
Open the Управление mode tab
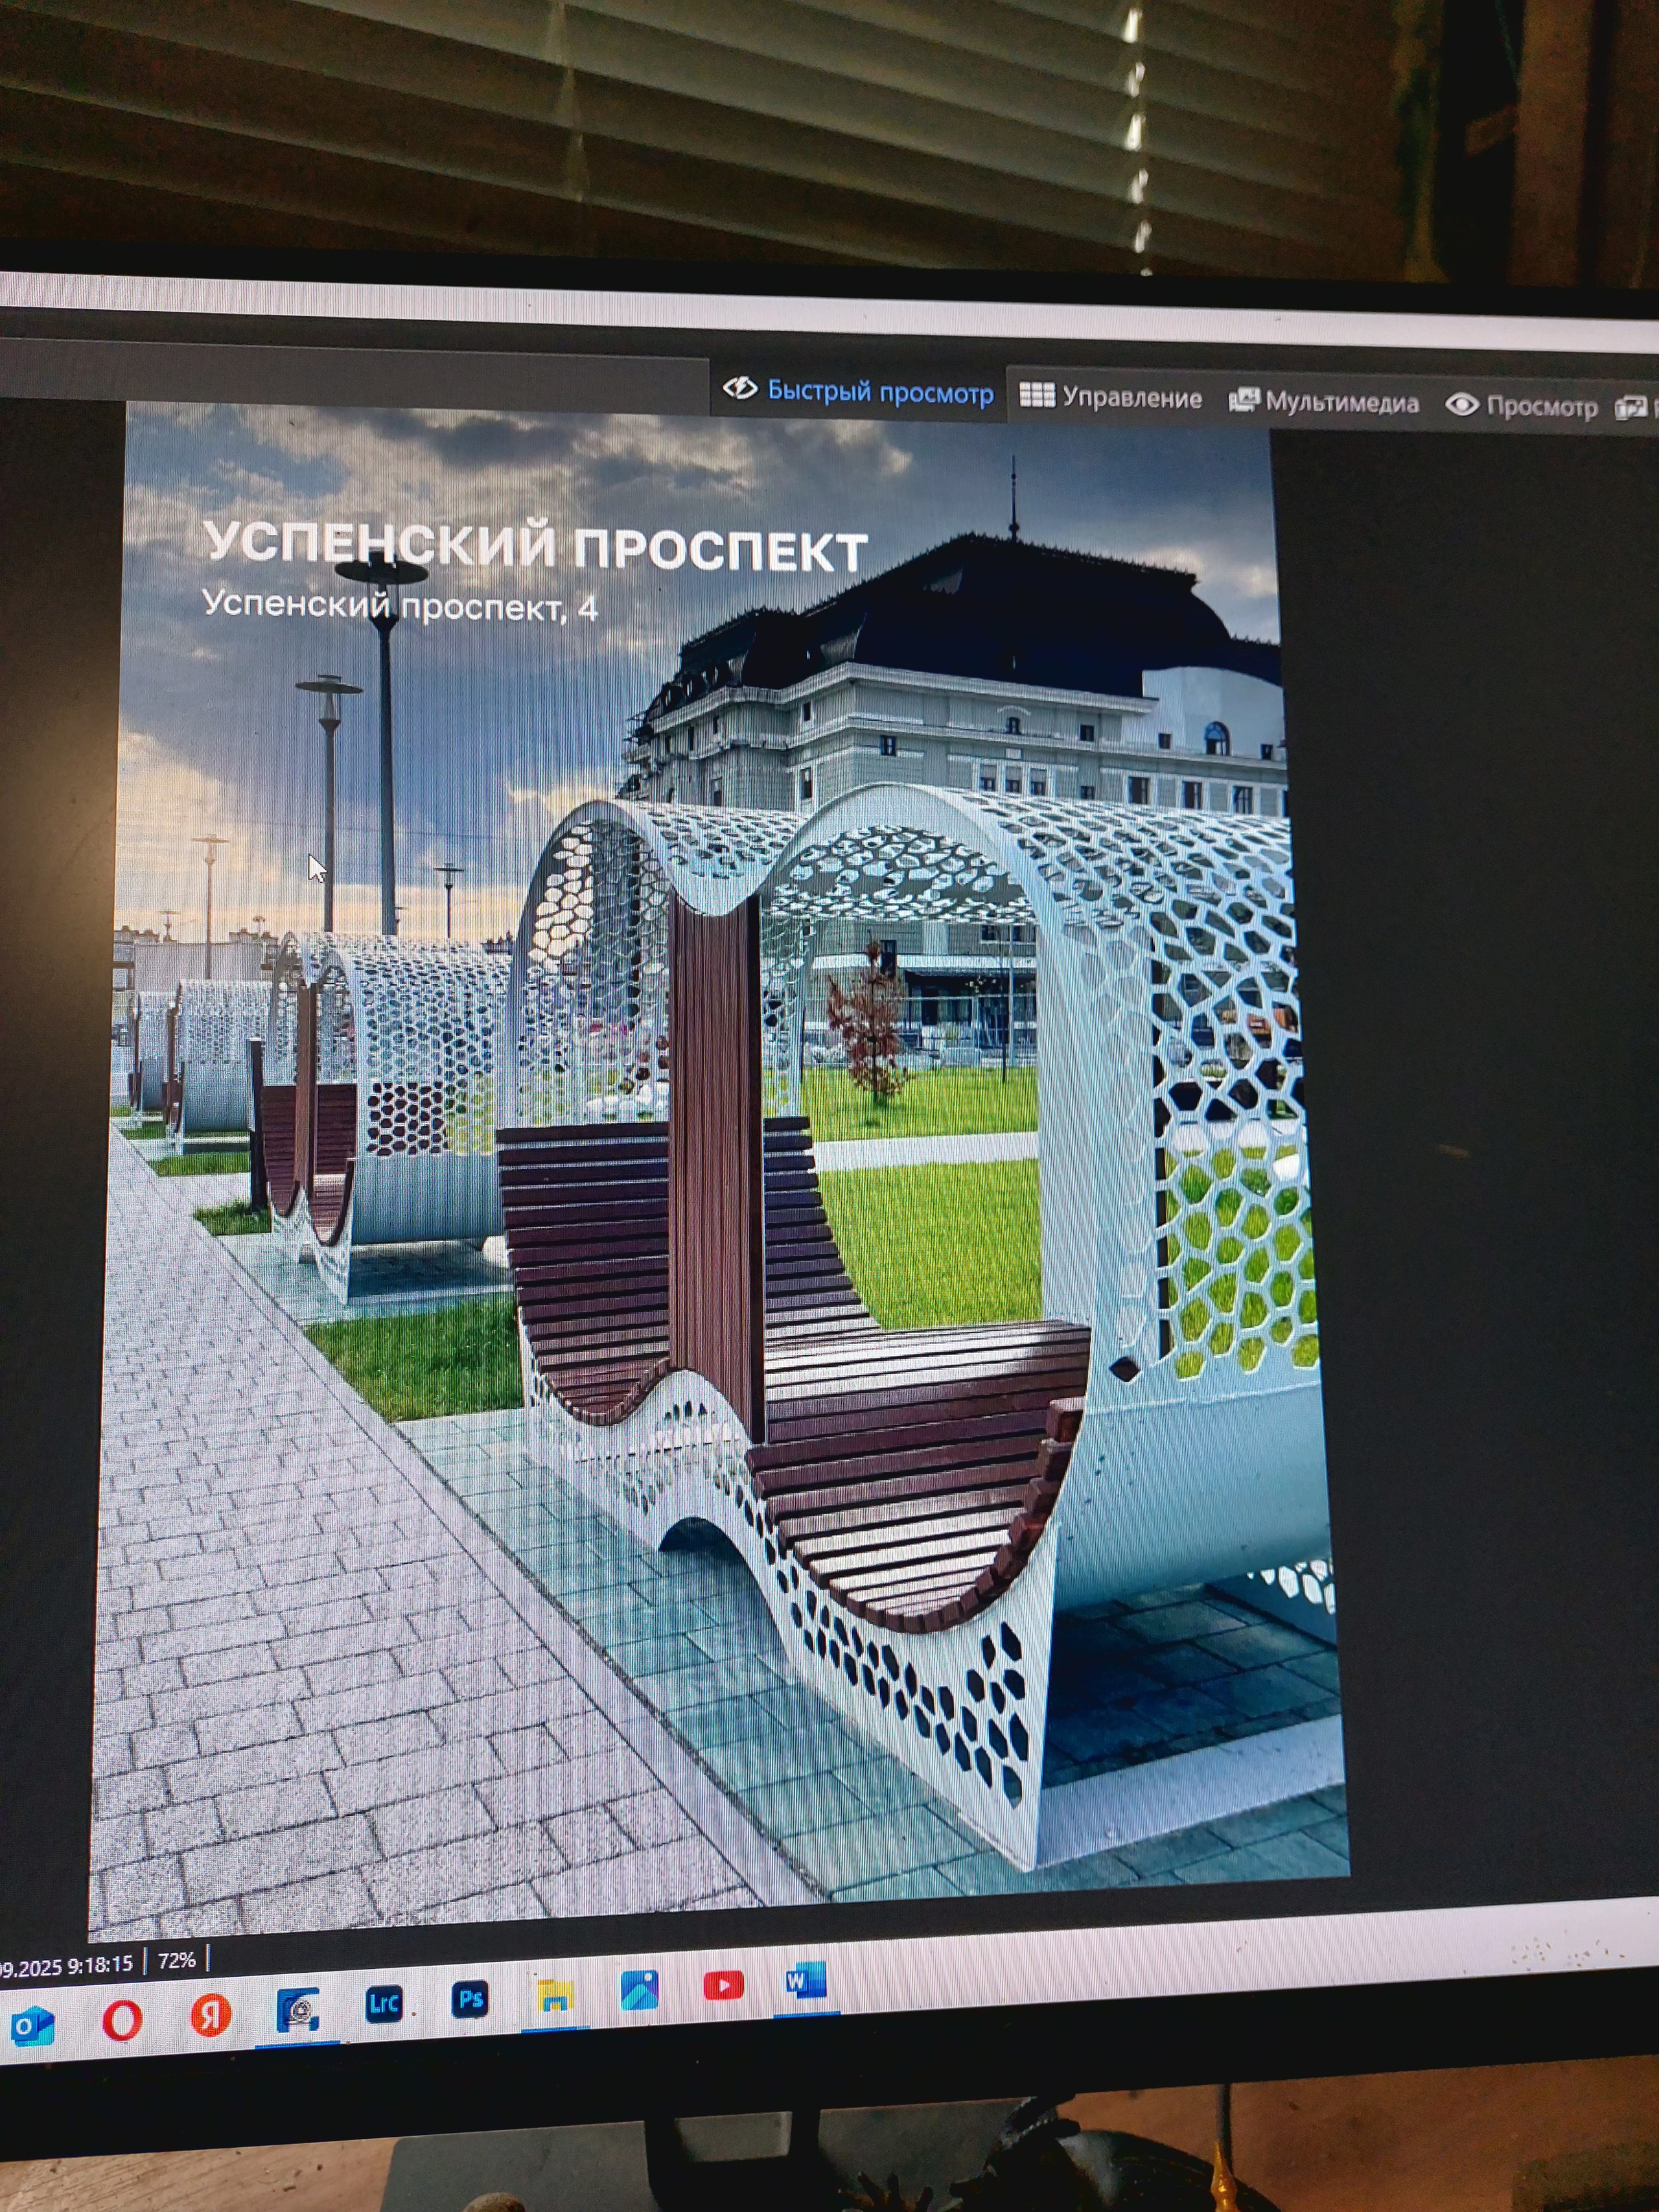(1110, 397)
